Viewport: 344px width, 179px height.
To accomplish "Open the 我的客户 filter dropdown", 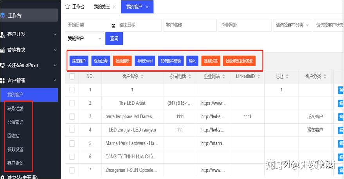I will click(x=99, y=39).
